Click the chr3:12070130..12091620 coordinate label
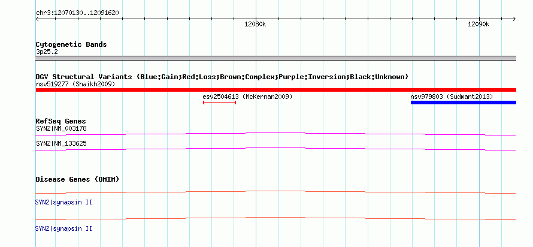533x247 pixels. 77,13
